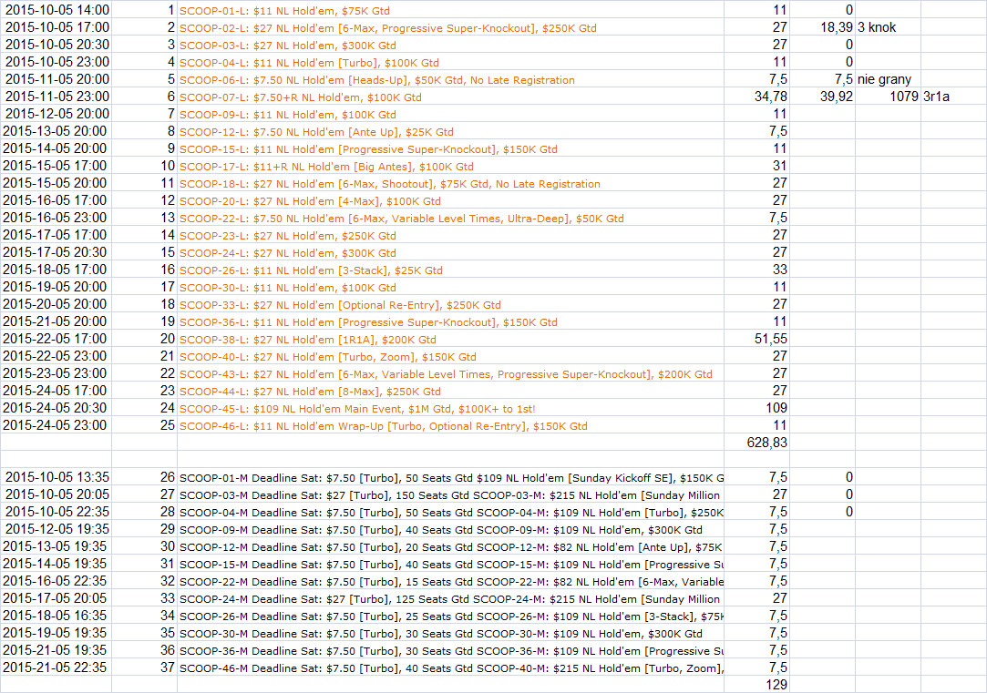This screenshot has height=693, width=987.
Task: Click SCOOP-04-L $11 NL Hold'em Turbo cell
Action: click(x=450, y=62)
